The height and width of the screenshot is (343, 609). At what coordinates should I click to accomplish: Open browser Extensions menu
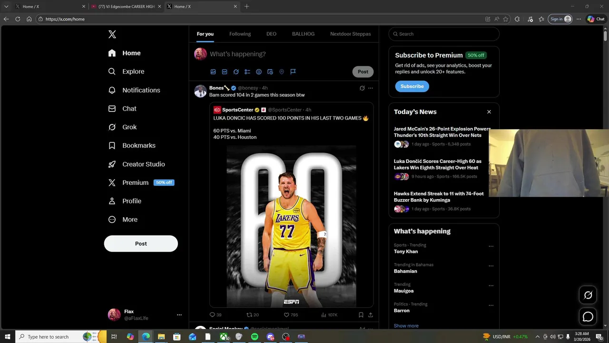(x=517, y=19)
